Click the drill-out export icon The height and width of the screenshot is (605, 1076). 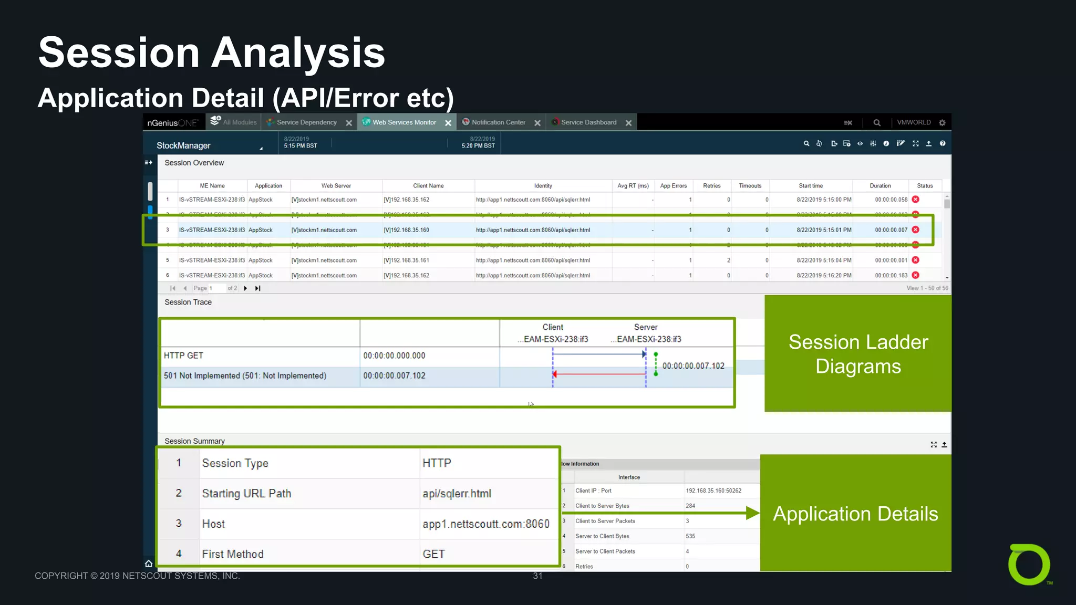coord(834,143)
